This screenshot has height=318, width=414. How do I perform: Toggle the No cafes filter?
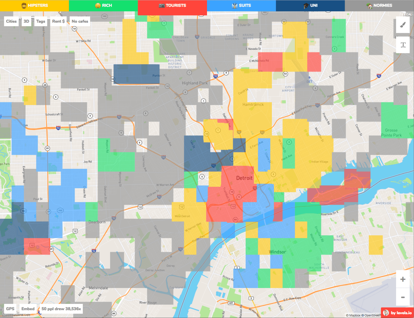[x=79, y=21]
